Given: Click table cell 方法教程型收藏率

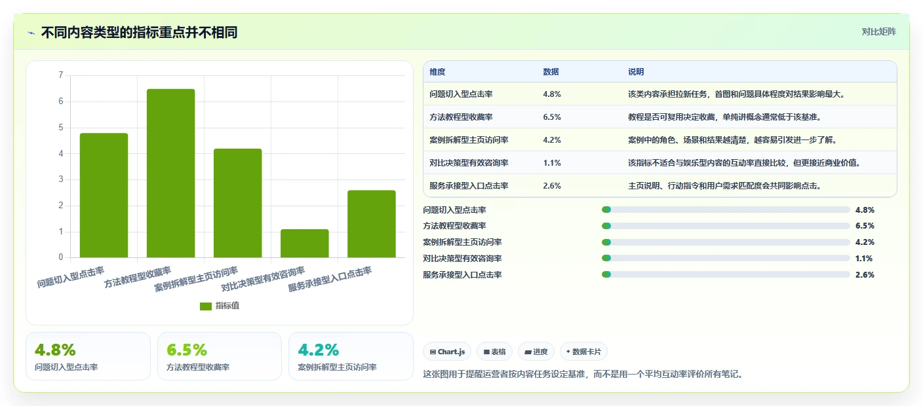Looking at the screenshot, I should coord(461,117).
